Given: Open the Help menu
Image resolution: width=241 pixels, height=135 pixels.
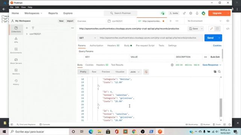Looking at the screenshot, I should [30, 7].
